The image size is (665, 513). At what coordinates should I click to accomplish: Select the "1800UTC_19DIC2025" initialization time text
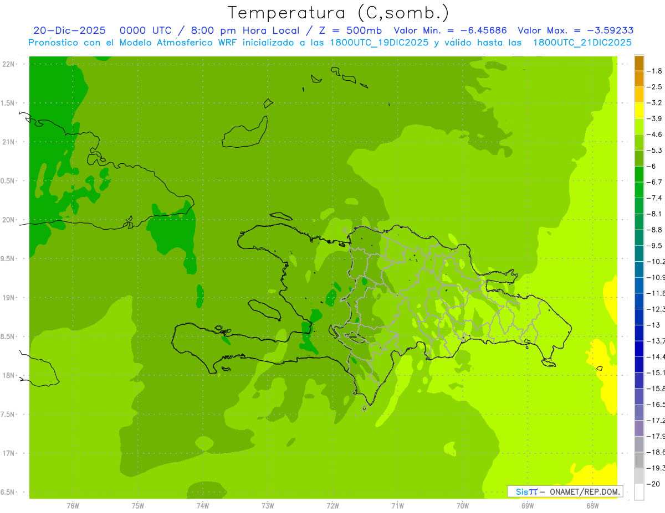(379, 43)
